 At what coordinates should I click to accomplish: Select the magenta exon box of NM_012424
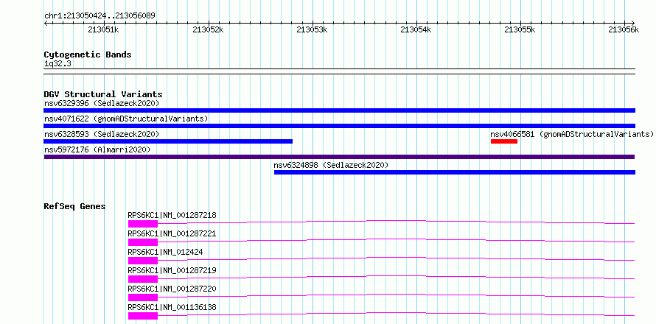point(143,261)
